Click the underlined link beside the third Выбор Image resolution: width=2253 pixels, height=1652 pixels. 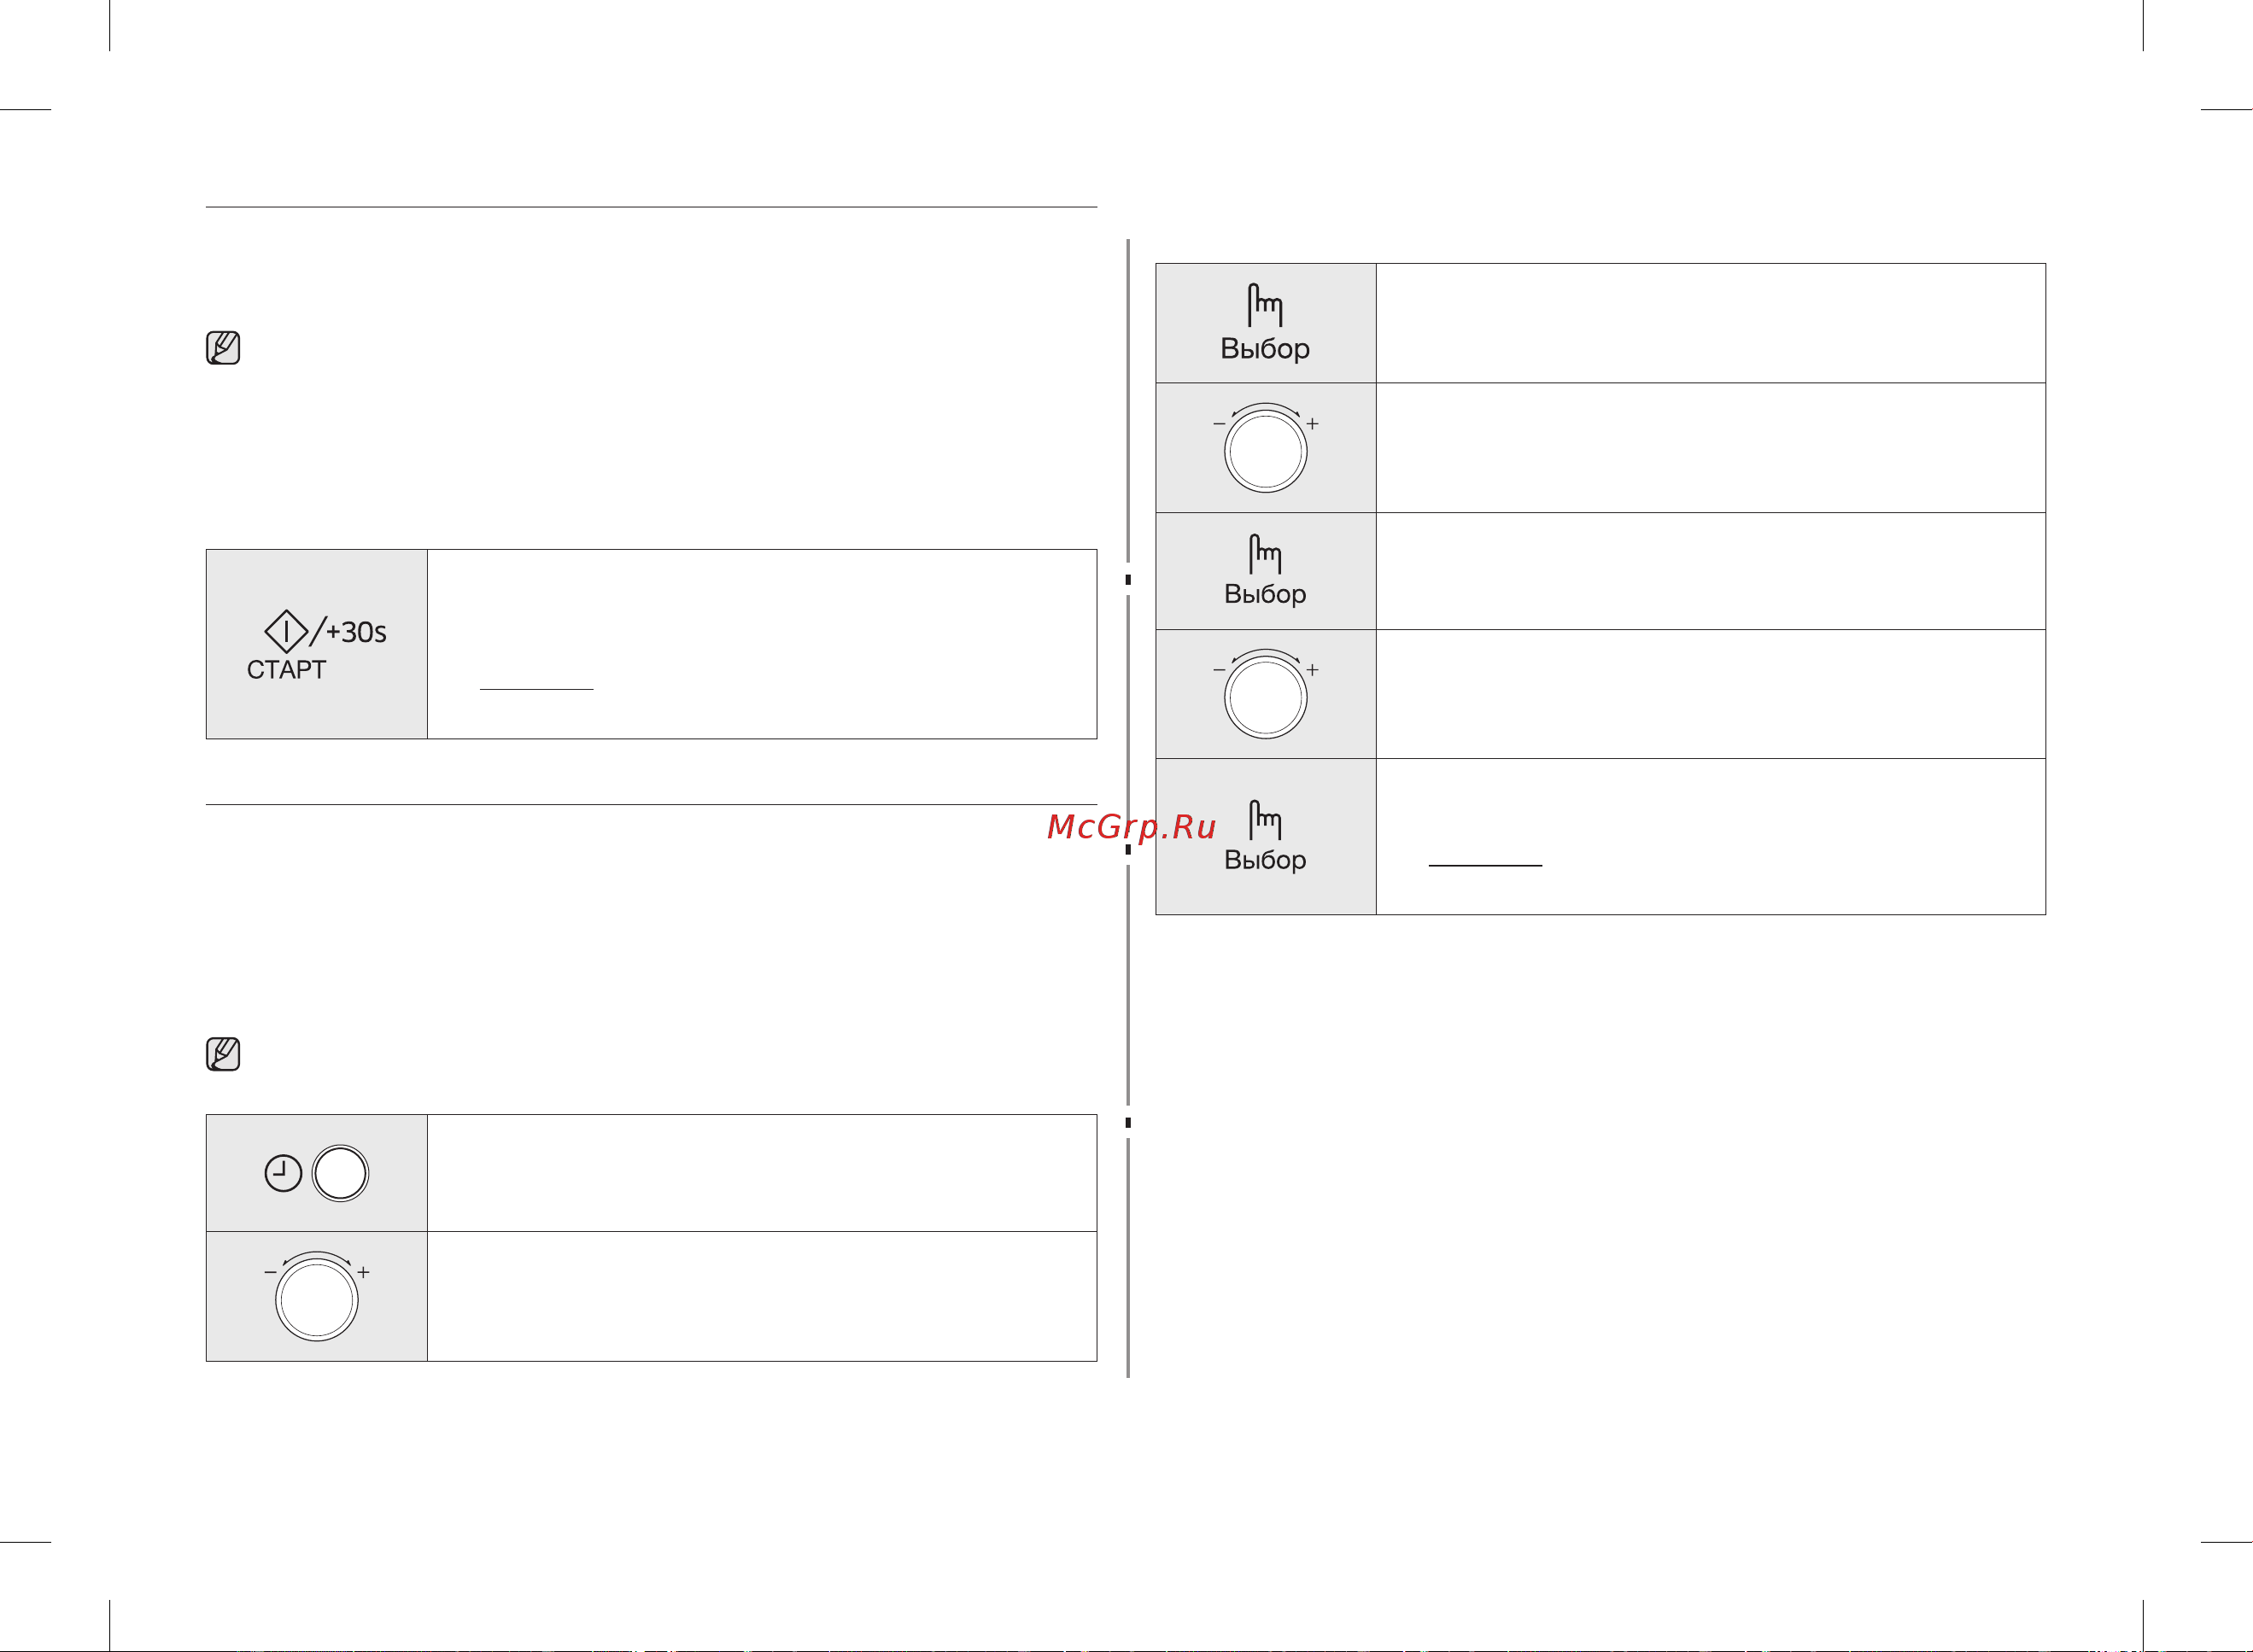tap(1486, 865)
